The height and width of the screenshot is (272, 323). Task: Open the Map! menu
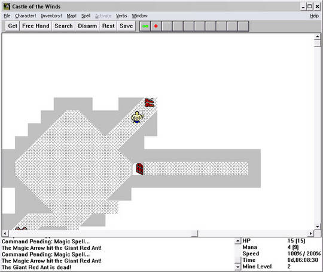(x=71, y=16)
